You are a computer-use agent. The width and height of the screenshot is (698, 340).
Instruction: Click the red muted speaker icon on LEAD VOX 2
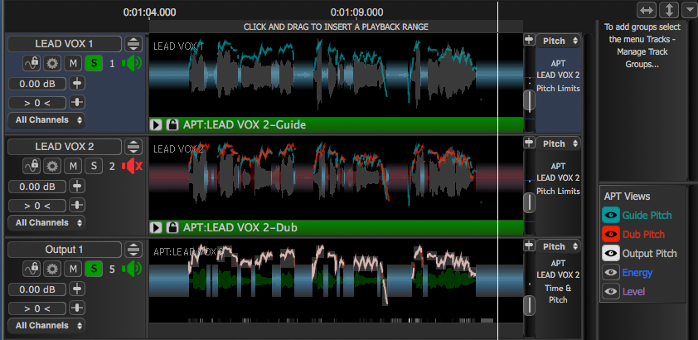(x=132, y=166)
